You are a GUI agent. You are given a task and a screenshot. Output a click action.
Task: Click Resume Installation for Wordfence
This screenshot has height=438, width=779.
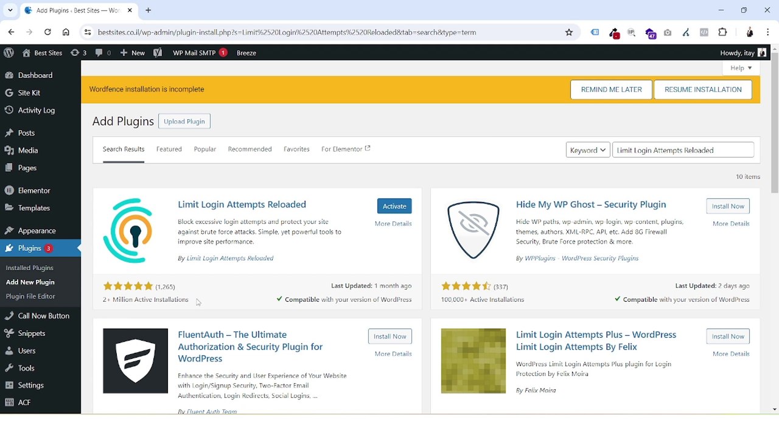pos(703,89)
